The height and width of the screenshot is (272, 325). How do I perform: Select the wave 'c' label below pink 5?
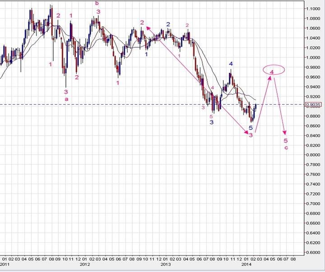pyautogui.click(x=286, y=148)
